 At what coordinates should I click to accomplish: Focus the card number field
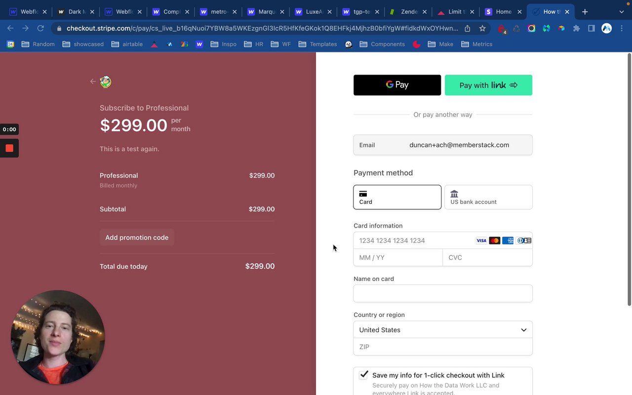[x=415, y=240]
